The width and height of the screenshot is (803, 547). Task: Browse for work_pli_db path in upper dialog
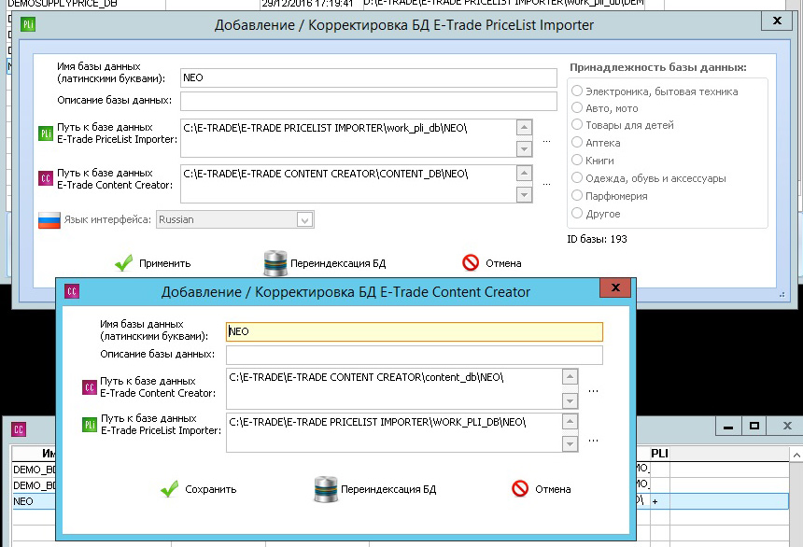point(546,141)
